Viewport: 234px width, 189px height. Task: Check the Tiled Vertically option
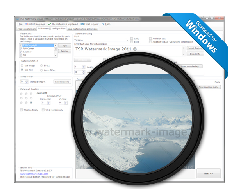[21, 110]
